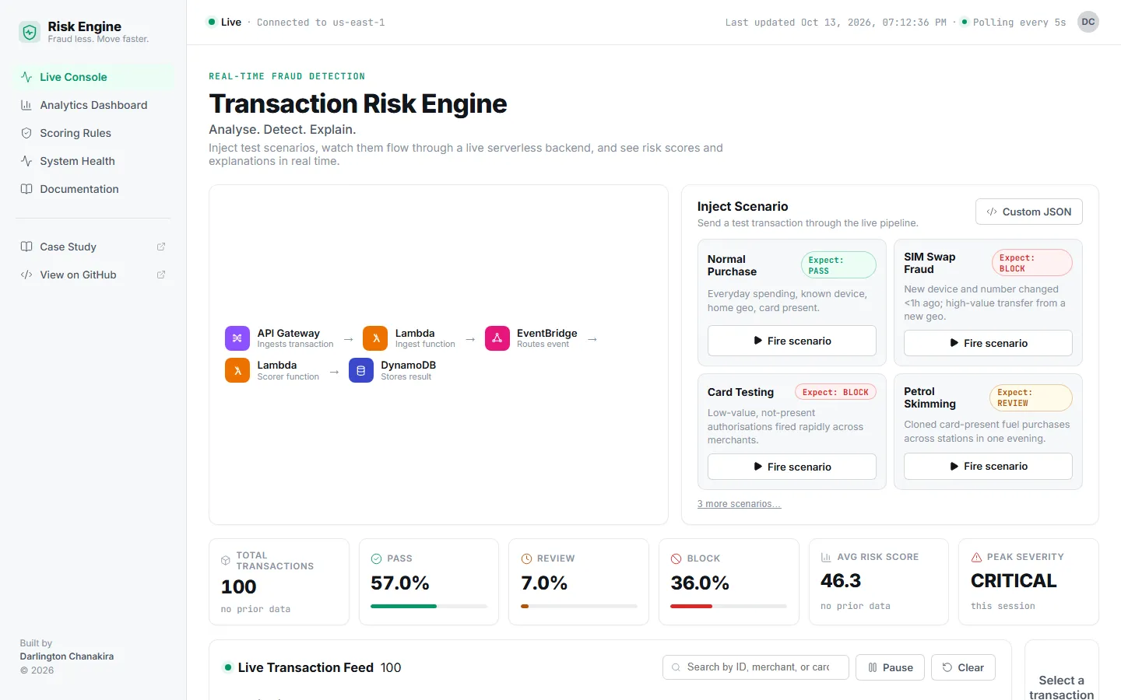1121x700 pixels.
Task: Click the pink EventBridge icon
Action: [x=497, y=338]
